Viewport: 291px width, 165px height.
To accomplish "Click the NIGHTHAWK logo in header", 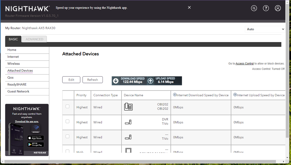I will [27, 9].
